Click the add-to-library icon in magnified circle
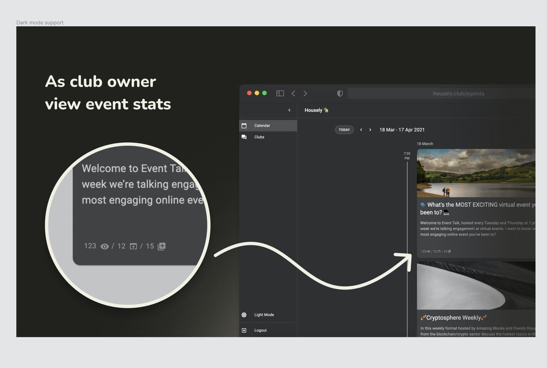The image size is (547, 368). (162, 247)
